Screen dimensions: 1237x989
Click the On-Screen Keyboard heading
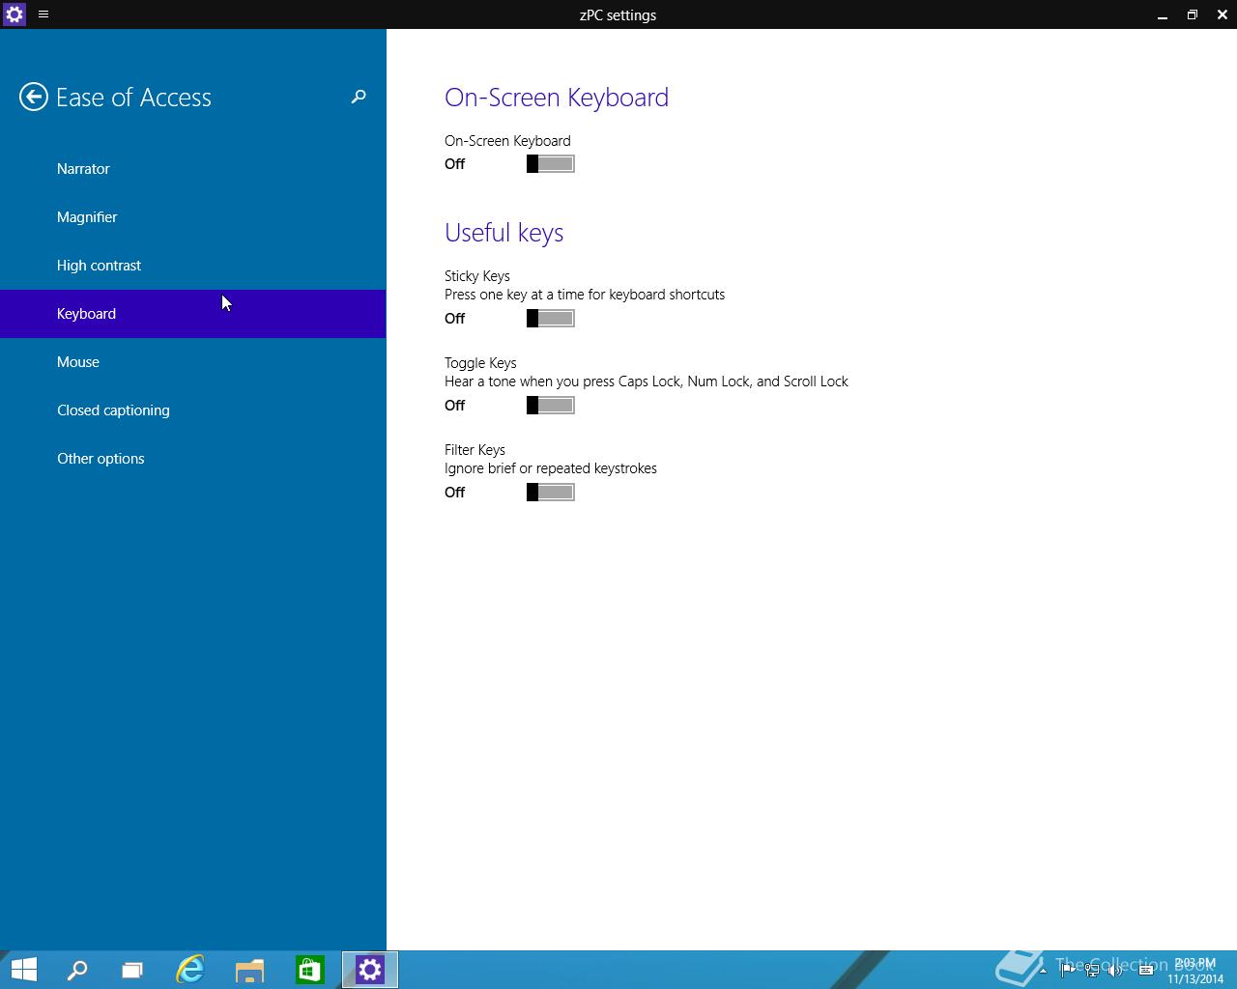(x=557, y=98)
